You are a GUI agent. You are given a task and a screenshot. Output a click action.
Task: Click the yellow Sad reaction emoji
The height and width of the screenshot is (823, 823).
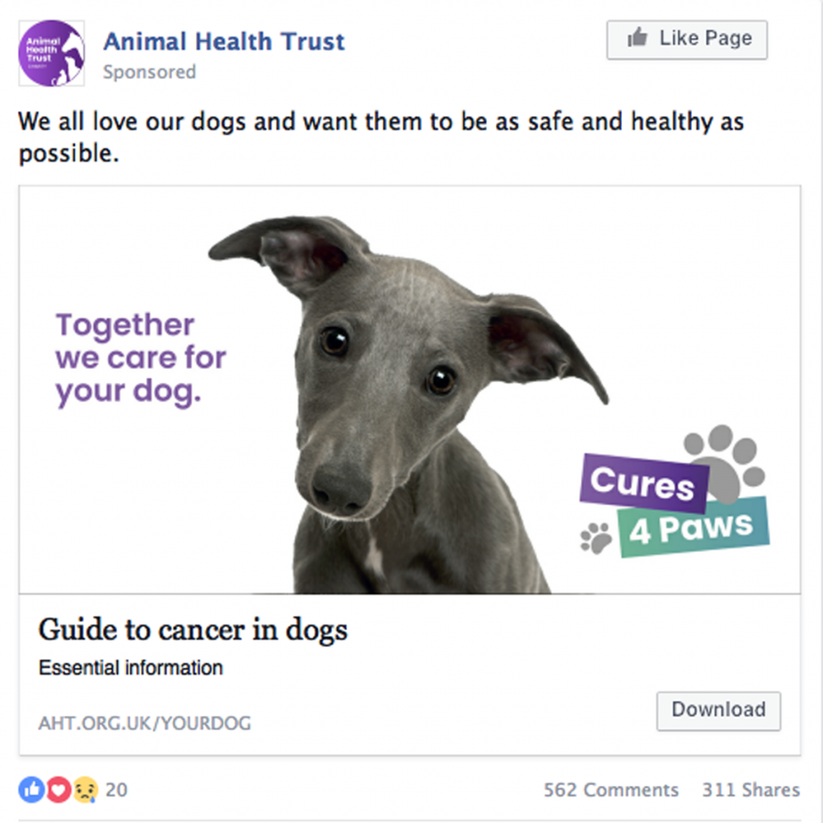coord(85,789)
